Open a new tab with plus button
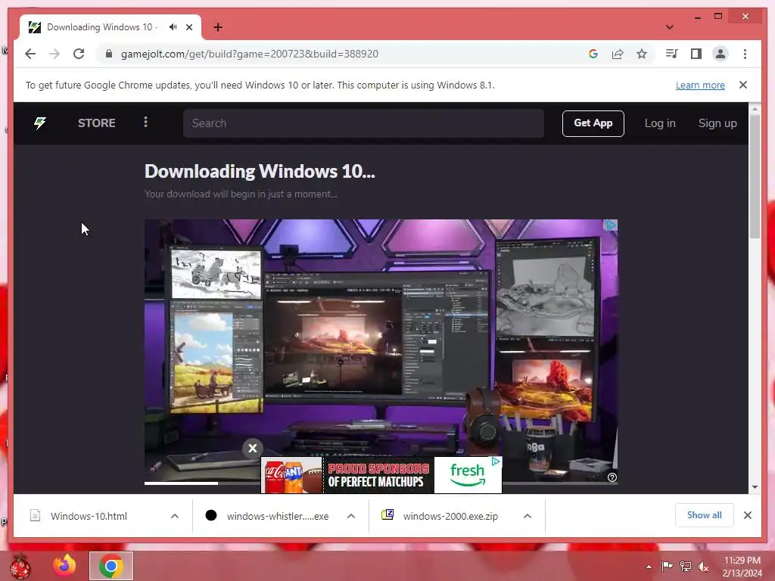Viewport: 775px width, 581px height. click(x=217, y=27)
